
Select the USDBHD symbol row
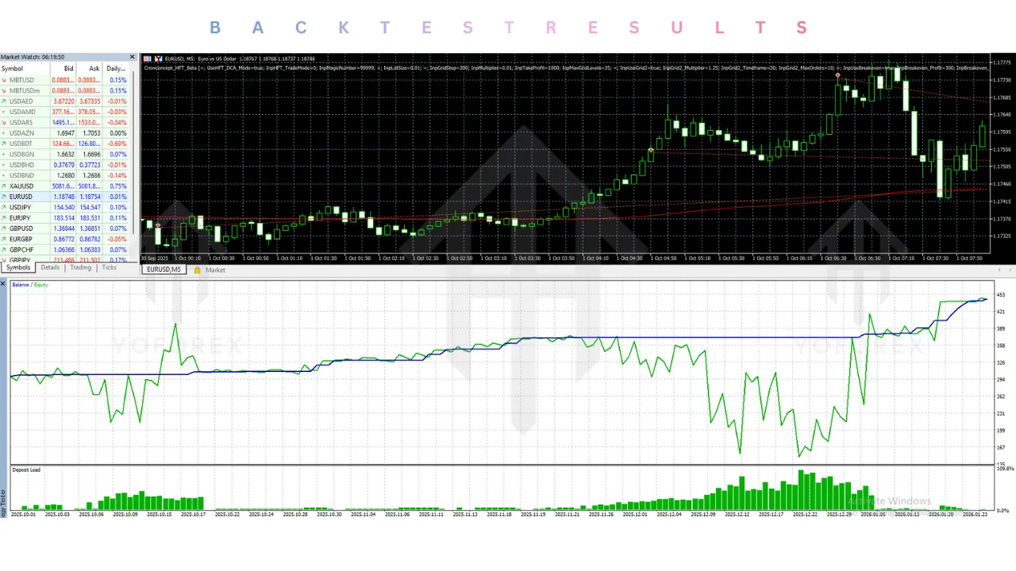tap(65, 165)
